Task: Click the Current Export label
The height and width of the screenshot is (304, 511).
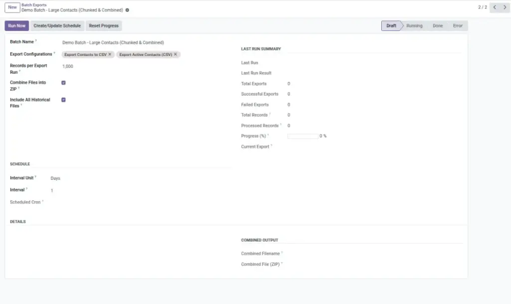Action: (x=255, y=147)
